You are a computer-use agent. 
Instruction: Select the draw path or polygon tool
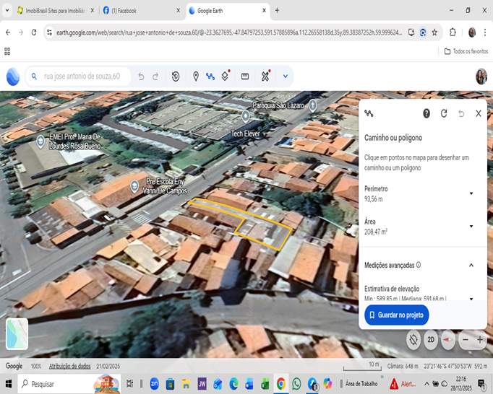pos(210,76)
